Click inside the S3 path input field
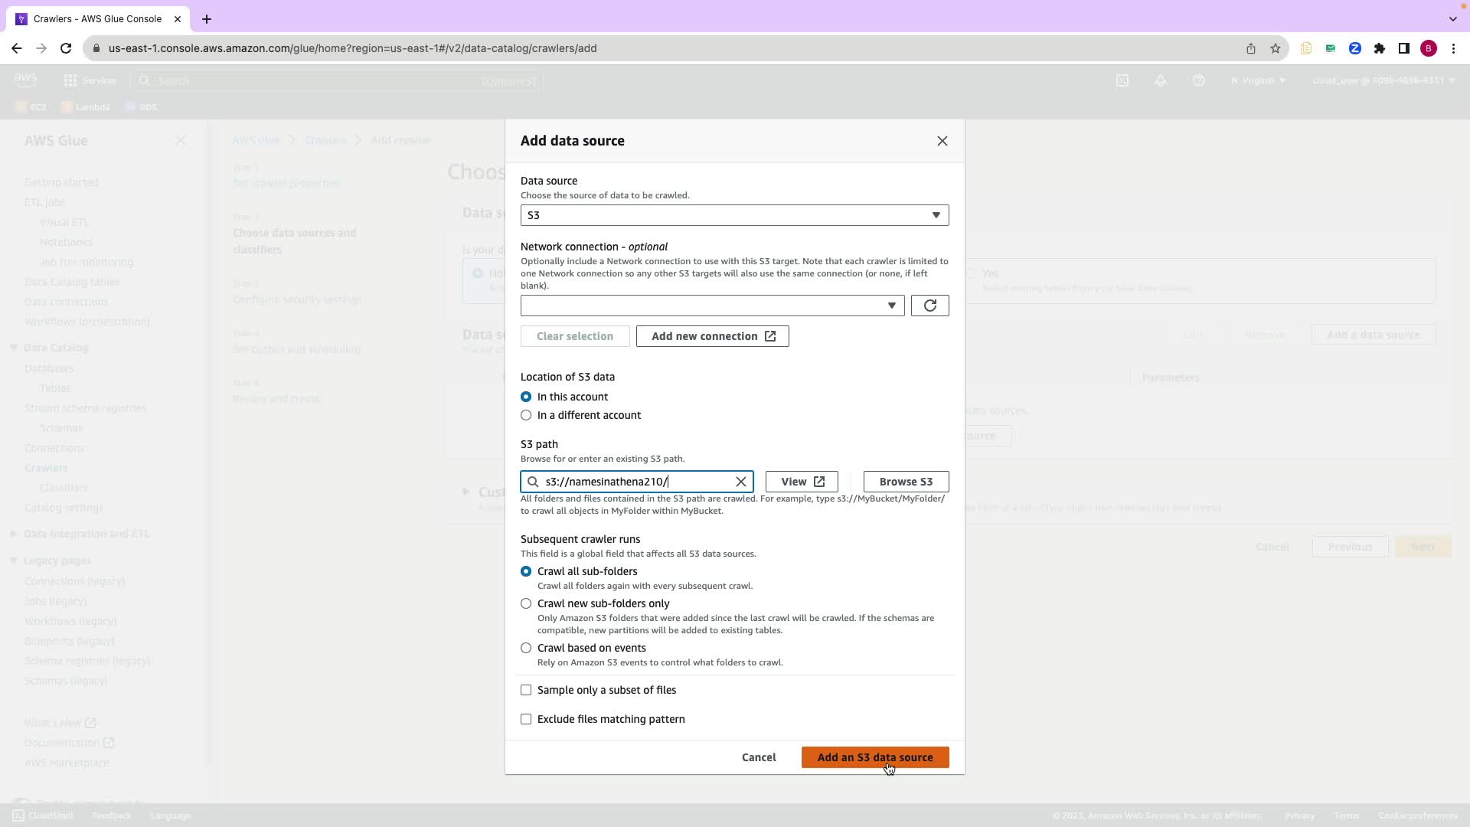The width and height of the screenshot is (1470, 827). [635, 482]
